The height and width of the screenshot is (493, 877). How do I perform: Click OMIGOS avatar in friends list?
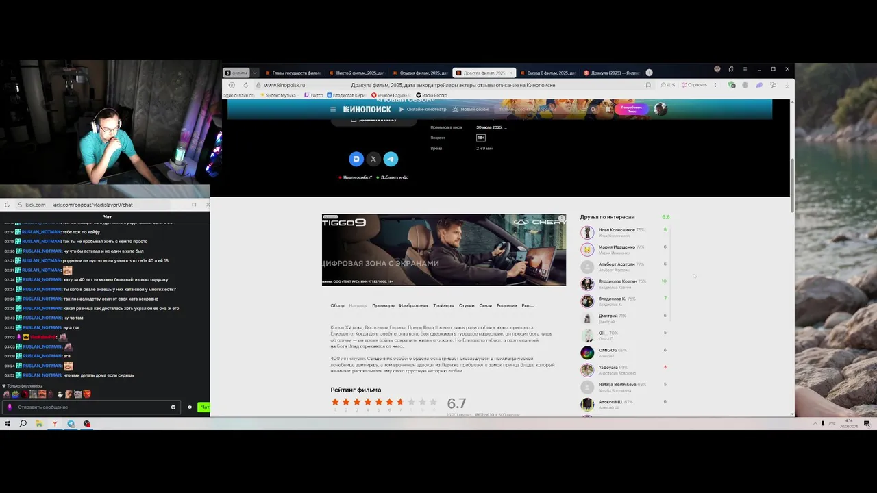(587, 353)
